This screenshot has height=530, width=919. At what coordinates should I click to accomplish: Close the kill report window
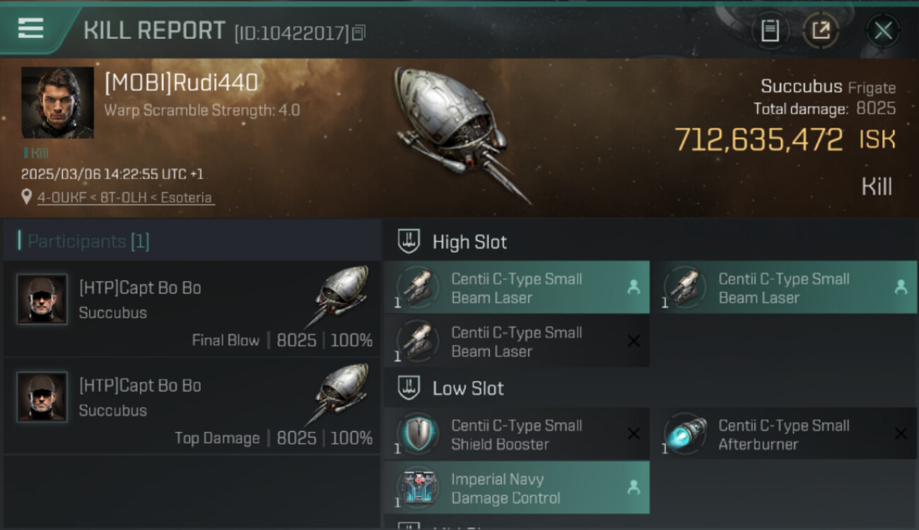pos(883,30)
